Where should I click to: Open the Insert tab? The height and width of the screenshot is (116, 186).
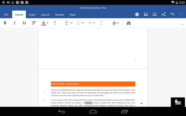coord(32,15)
